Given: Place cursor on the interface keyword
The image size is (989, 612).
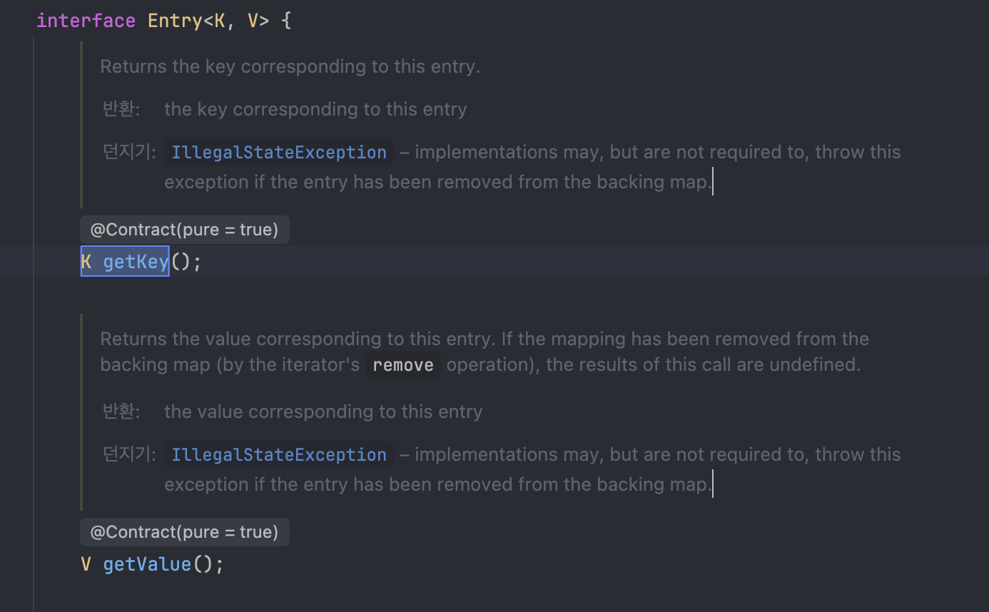Looking at the screenshot, I should 86,21.
